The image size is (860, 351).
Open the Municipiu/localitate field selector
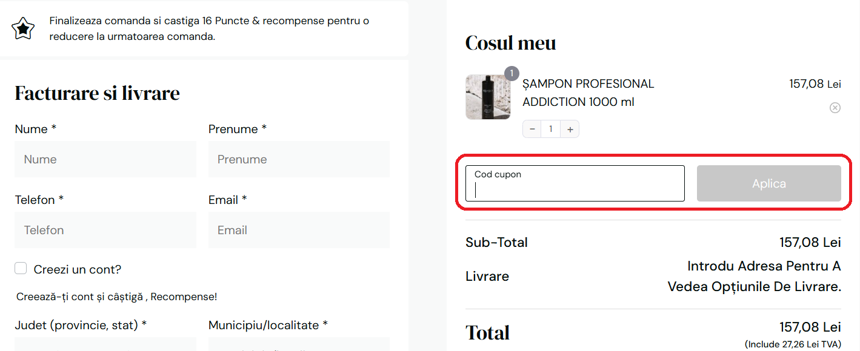coord(299,347)
